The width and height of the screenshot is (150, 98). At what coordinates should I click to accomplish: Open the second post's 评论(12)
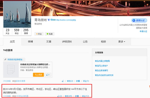(x=85, y=96)
